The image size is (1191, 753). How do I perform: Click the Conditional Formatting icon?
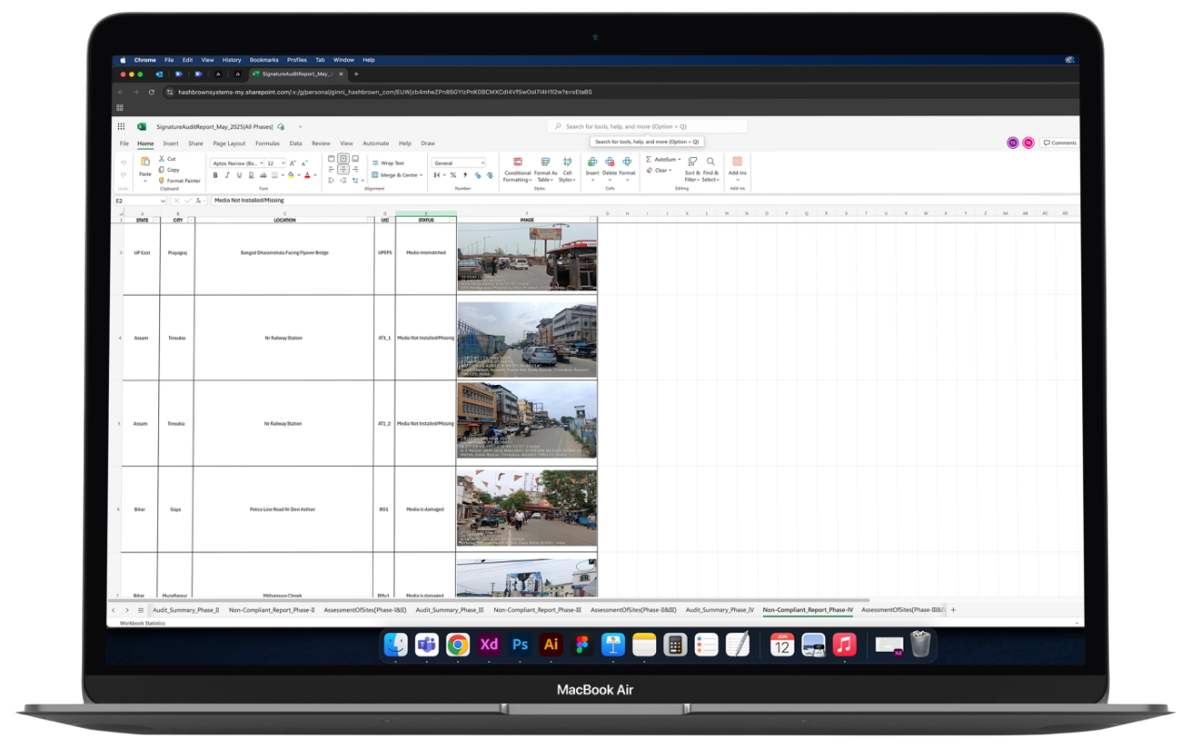(517, 162)
